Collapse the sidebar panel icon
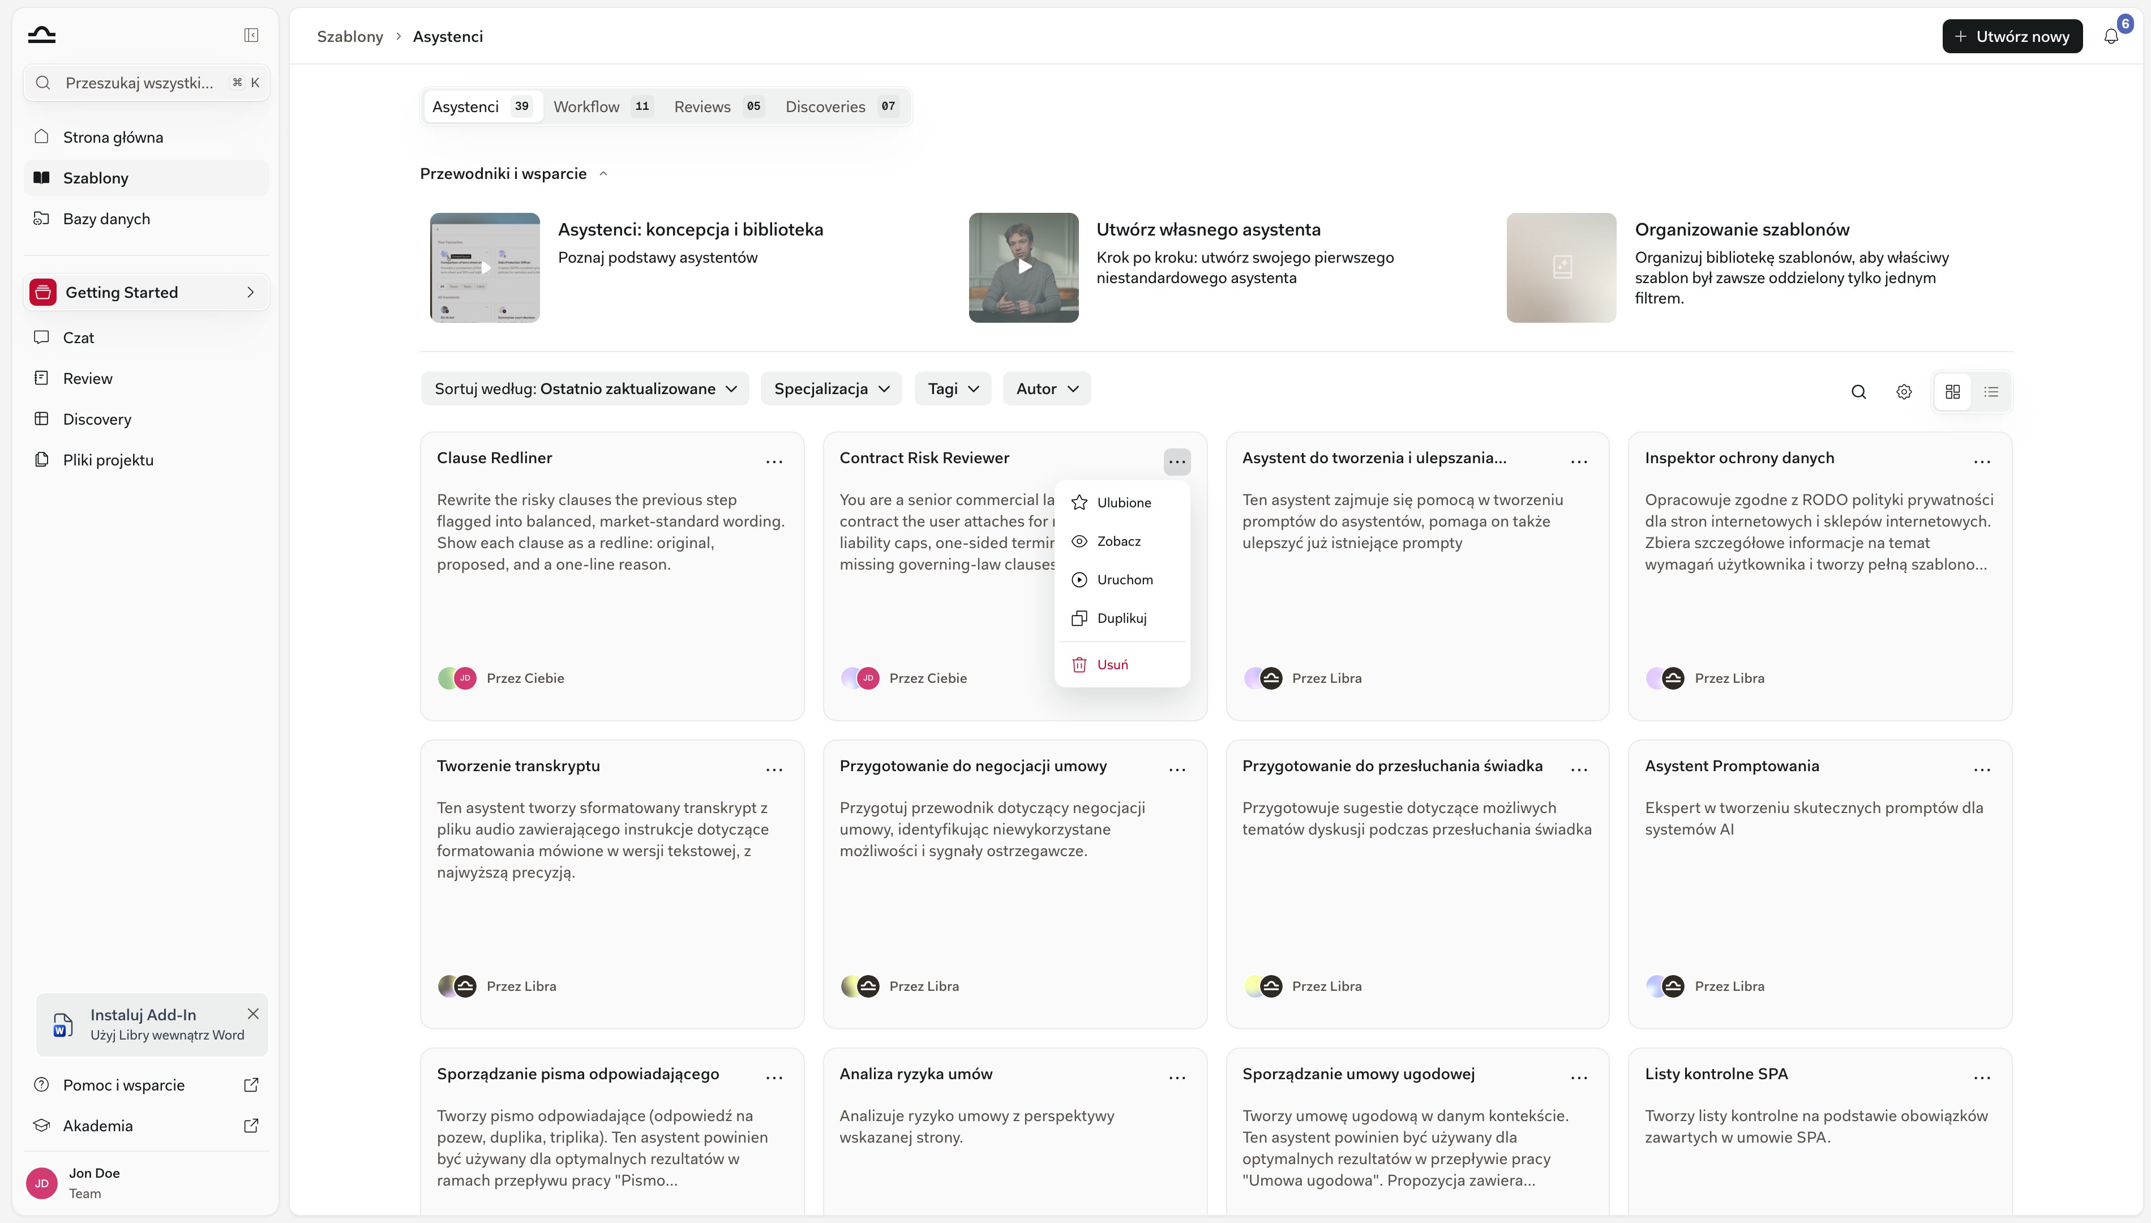 [251, 35]
